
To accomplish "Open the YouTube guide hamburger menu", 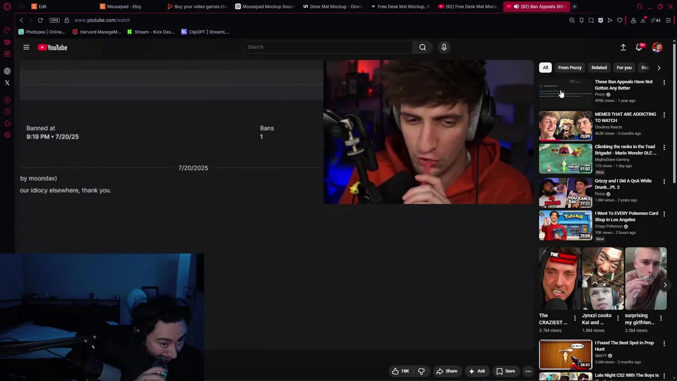I will click(x=26, y=47).
